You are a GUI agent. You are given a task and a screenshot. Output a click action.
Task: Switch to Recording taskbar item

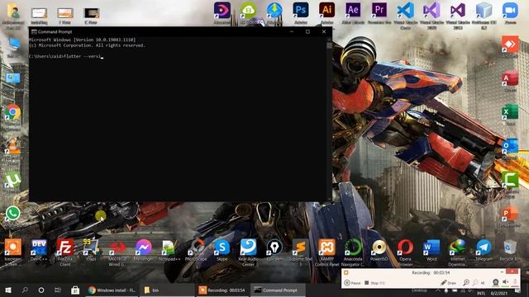click(222, 290)
